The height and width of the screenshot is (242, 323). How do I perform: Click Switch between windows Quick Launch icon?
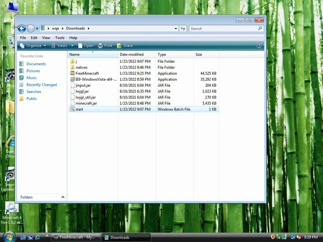(x=30, y=237)
